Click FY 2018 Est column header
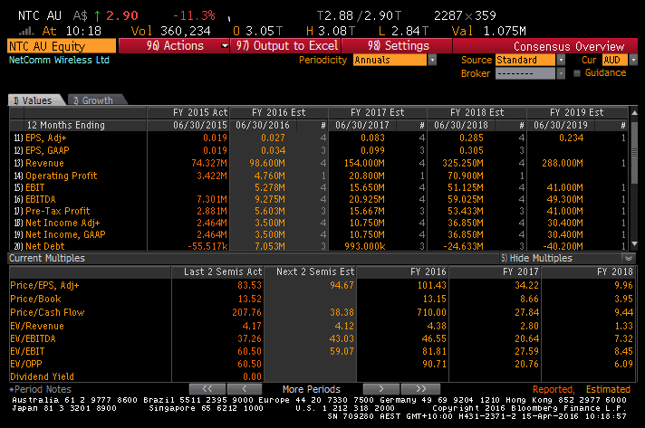This screenshot has height=428, width=645. coord(477,112)
